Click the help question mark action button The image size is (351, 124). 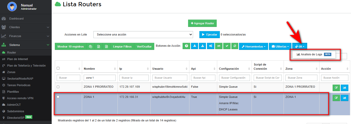tap(187, 46)
